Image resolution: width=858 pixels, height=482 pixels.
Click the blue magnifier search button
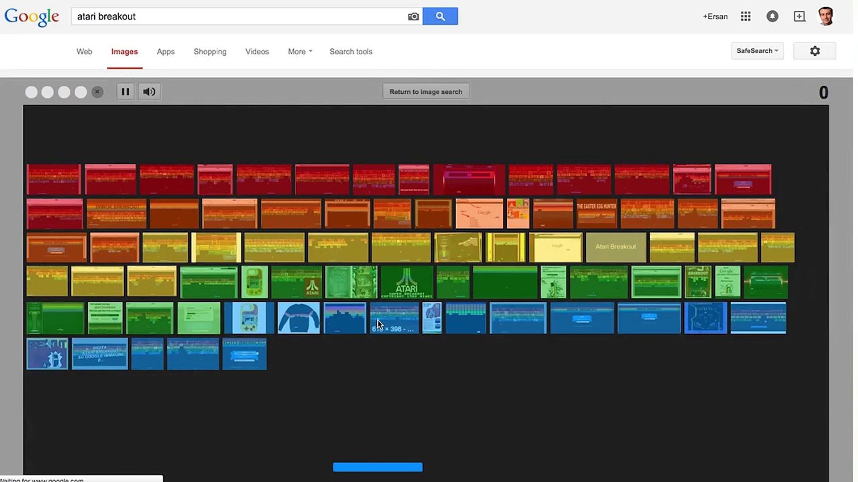(440, 17)
